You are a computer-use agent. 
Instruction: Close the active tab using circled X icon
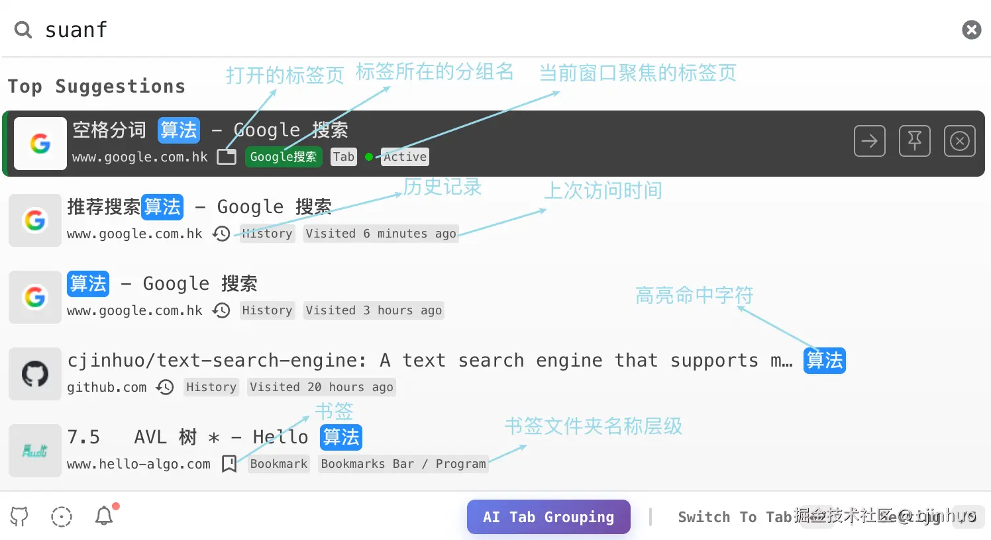click(x=960, y=141)
